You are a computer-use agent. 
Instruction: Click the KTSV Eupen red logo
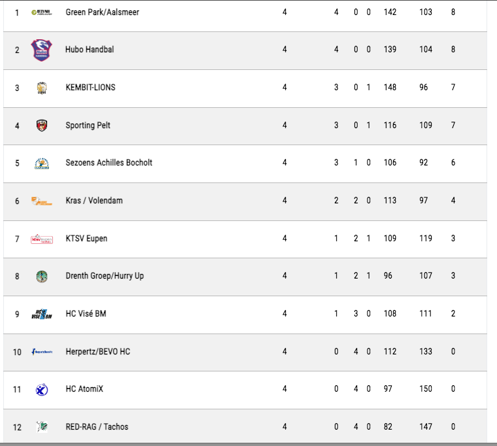(x=41, y=239)
